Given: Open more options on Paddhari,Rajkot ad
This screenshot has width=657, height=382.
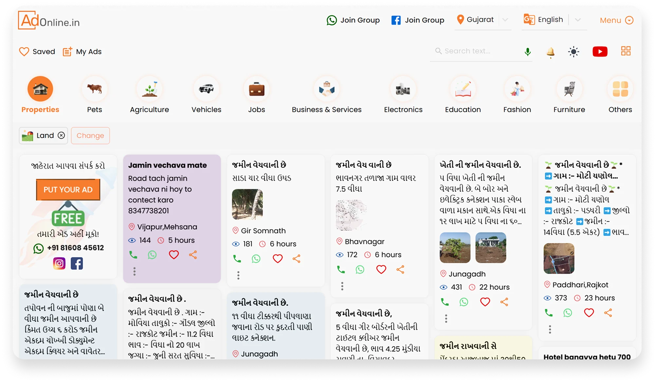Looking at the screenshot, I should point(550,330).
